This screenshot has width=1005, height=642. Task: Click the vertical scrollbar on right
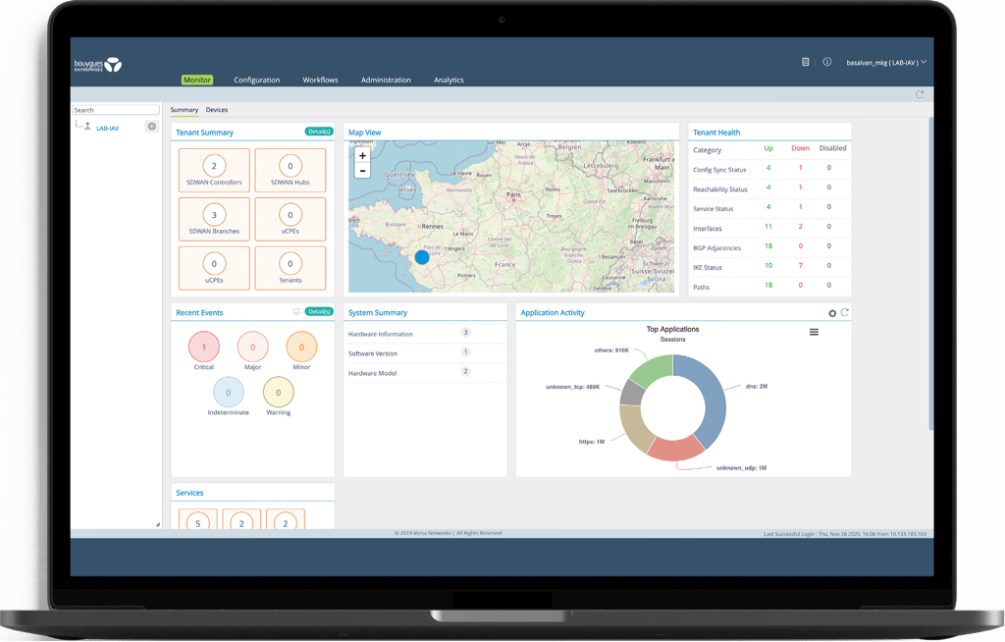point(930,274)
